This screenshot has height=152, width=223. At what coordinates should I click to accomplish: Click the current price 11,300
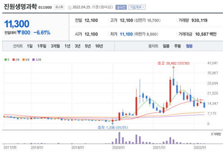point(17,24)
